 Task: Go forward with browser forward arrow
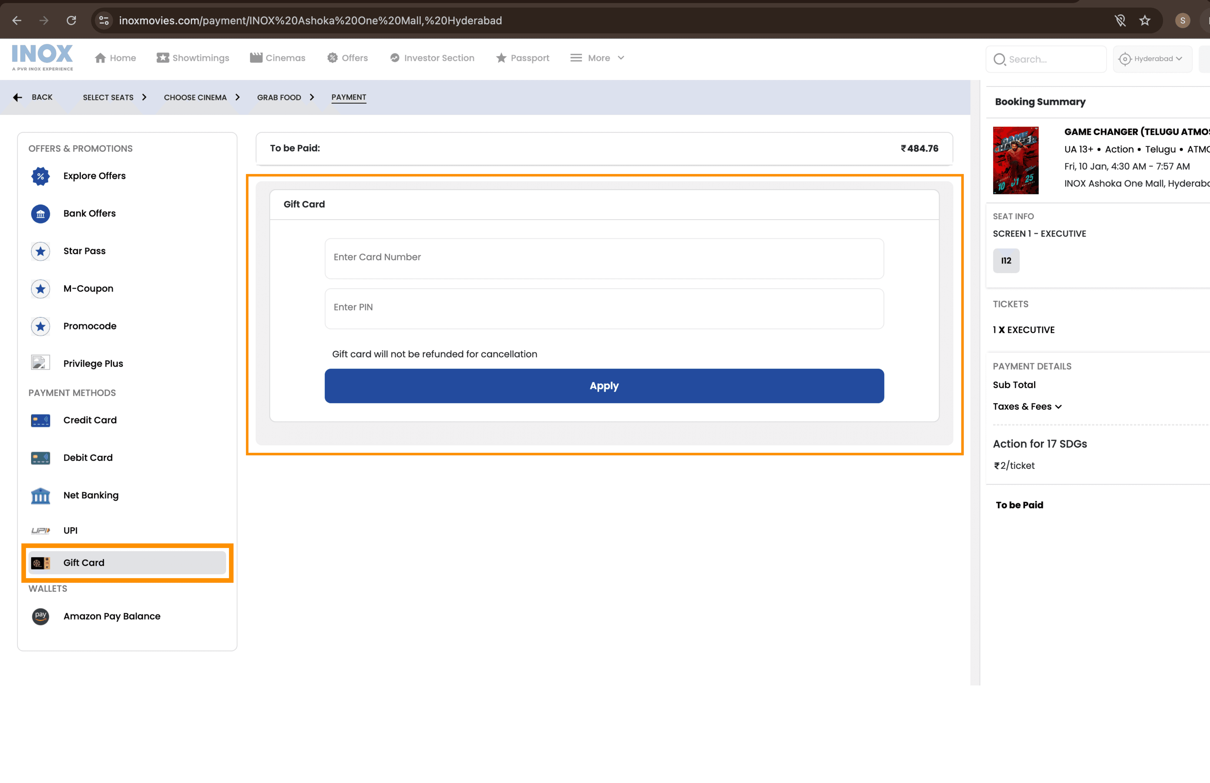[44, 20]
